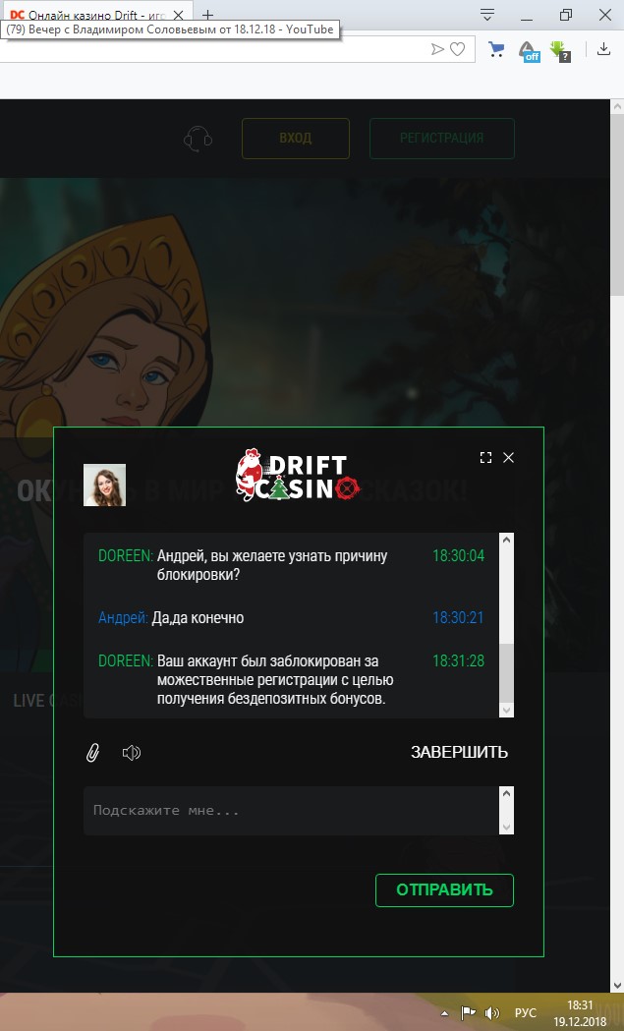Toggle the 'off' browser extension
Image resolution: width=624 pixels, height=1031 pixels.
tap(529, 51)
